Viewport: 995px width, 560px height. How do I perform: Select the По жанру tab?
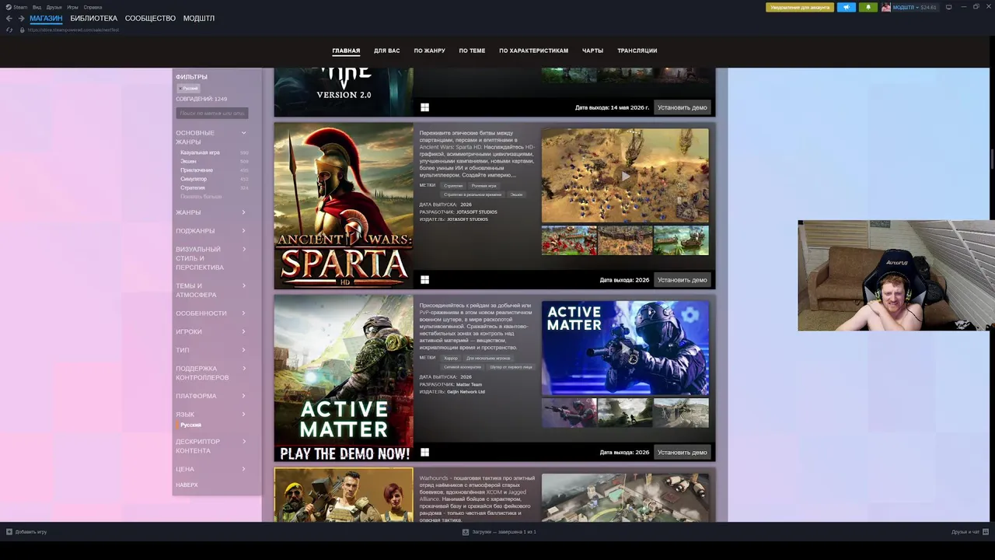(x=429, y=51)
